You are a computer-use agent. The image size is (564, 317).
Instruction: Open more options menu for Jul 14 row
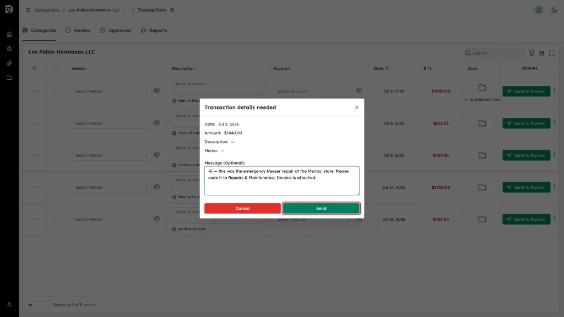click(555, 187)
